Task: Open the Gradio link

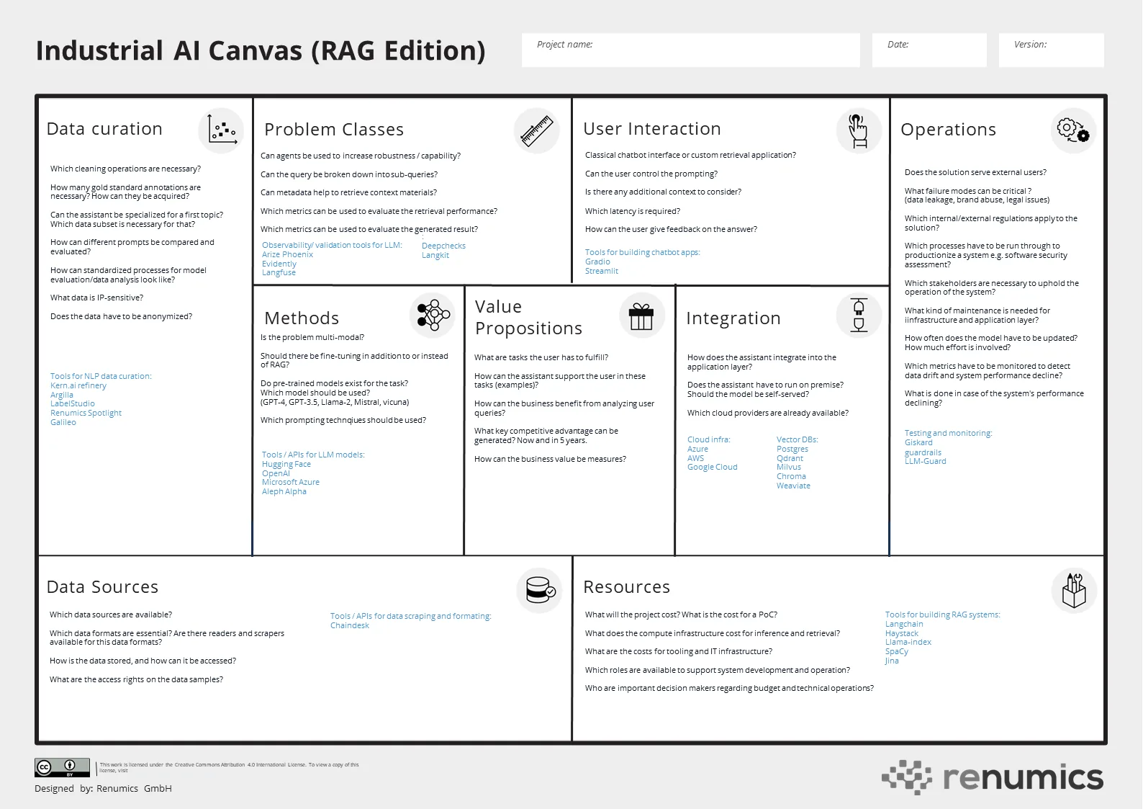Action: [x=597, y=262]
